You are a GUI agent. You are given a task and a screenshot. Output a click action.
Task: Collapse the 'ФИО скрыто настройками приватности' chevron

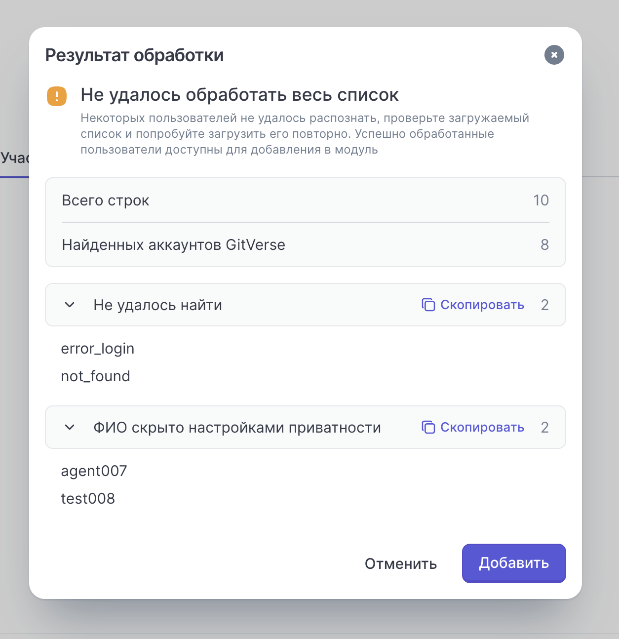point(70,427)
